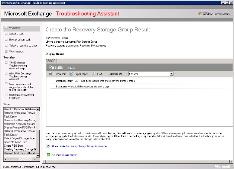Viewport: 234px width, 169px height.
Task: Minimize the Troubleshooting Assistant window
Action: (223, 3)
